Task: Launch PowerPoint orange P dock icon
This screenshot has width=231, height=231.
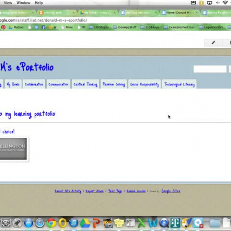Action: click(97, 223)
